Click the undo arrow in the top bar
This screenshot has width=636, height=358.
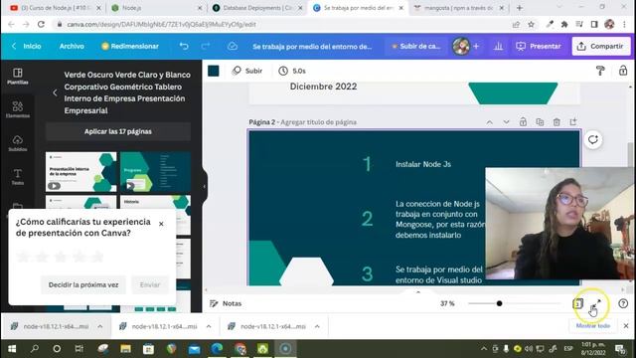(184, 47)
